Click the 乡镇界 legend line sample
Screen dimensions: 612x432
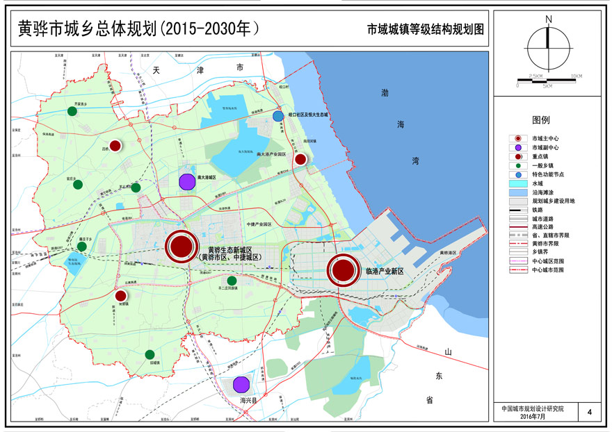(518, 252)
